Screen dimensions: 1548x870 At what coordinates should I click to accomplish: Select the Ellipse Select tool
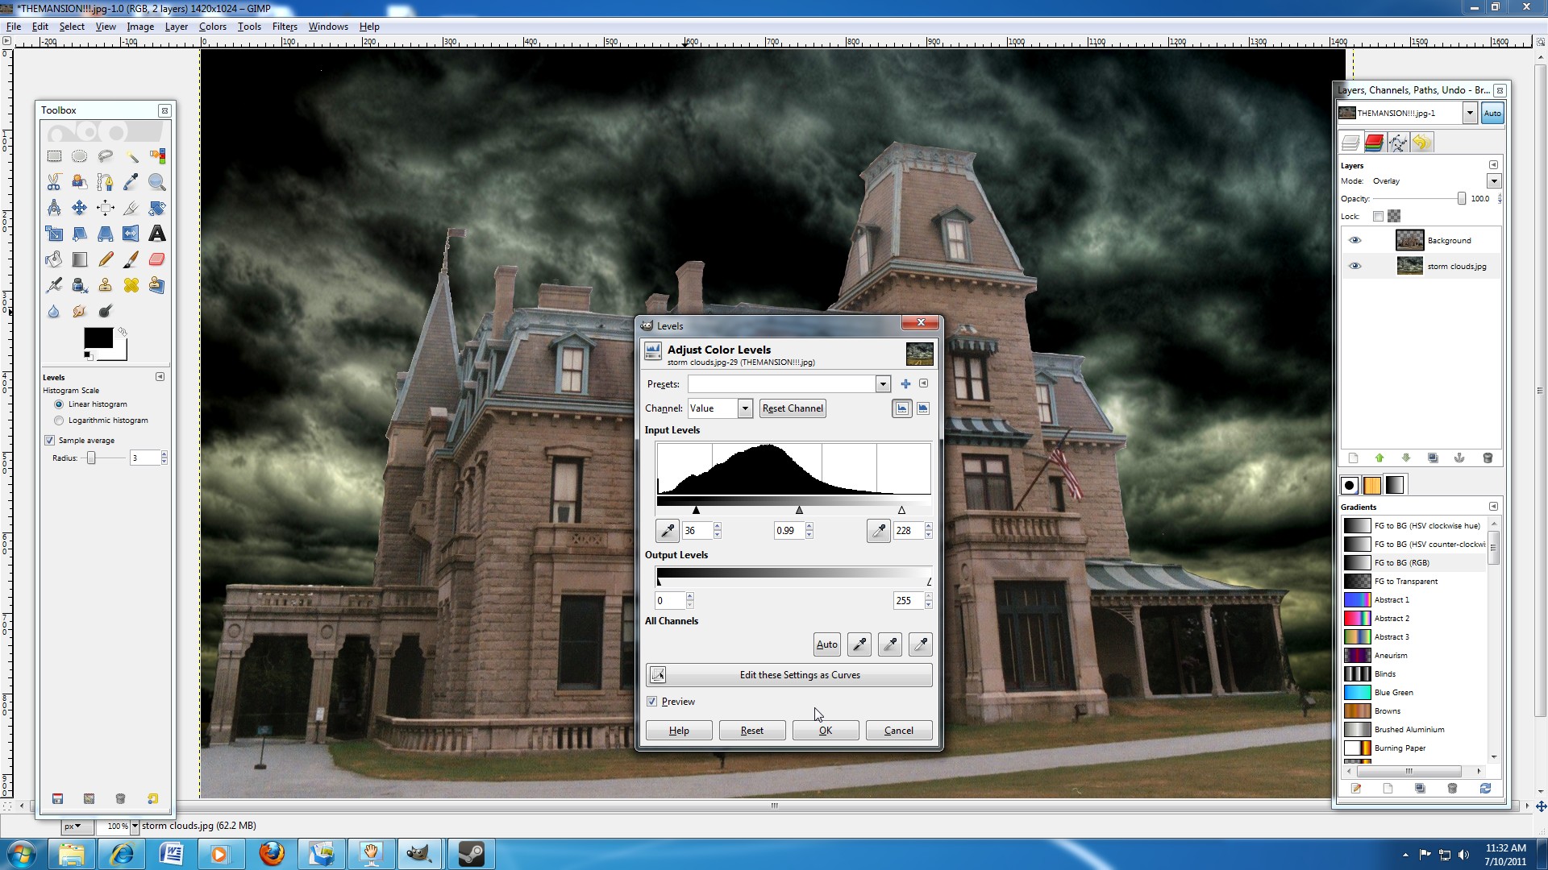pyautogui.click(x=80, y=156)
